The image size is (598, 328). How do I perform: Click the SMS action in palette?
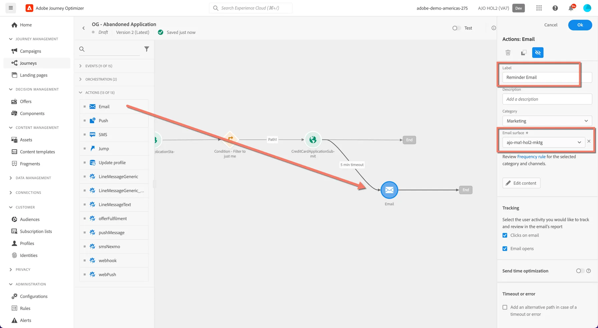tap(114, 135)
